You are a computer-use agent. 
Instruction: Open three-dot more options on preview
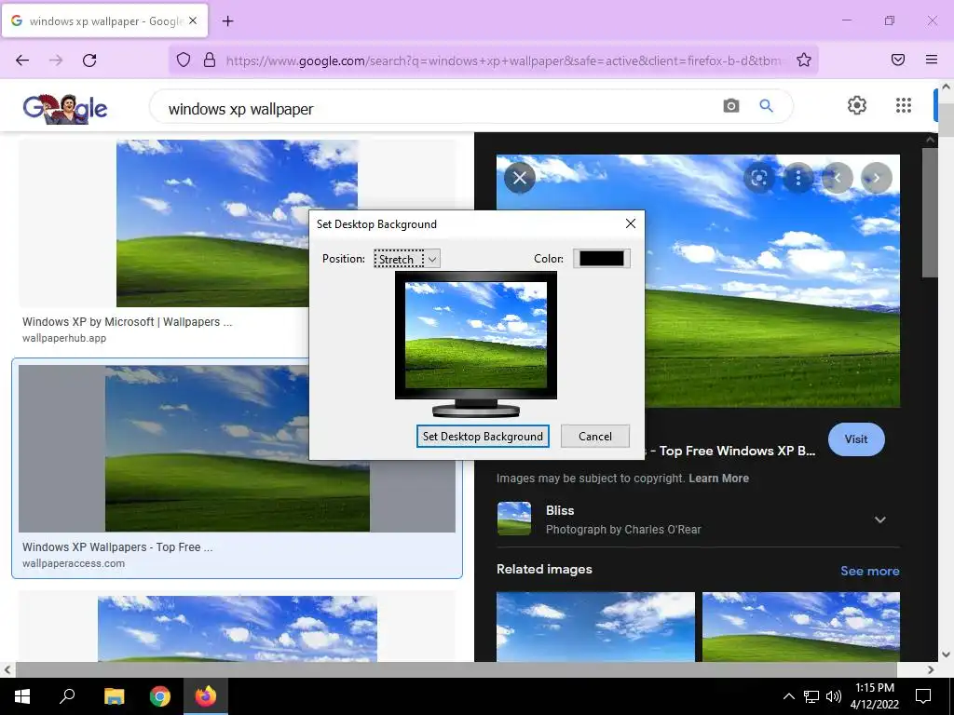click(797, 178)
